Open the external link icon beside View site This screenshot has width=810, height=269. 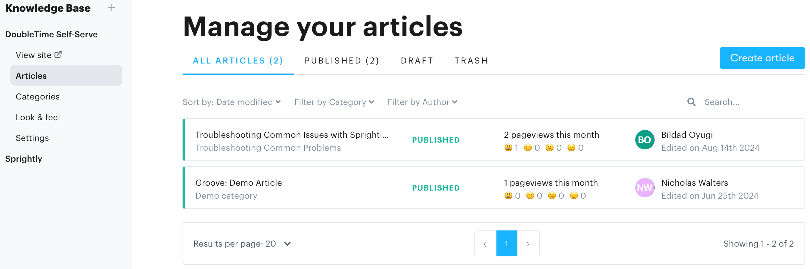(x=58, y=54)
